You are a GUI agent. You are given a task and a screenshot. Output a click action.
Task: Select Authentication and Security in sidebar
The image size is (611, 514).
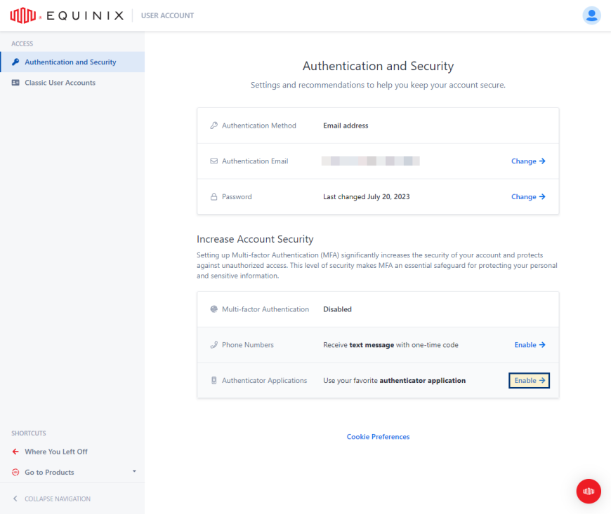tap(72, 62)
